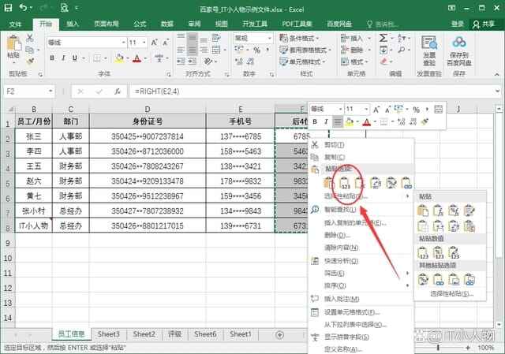Toggle Bold in the ribbon font group
The height and width of the screenshot is (354, 505).
(x=53, y=58)
